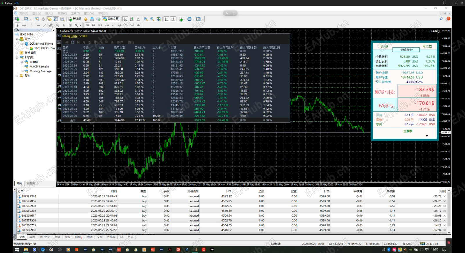
Task: Select the M30 timeframe button
Action: 107,25
